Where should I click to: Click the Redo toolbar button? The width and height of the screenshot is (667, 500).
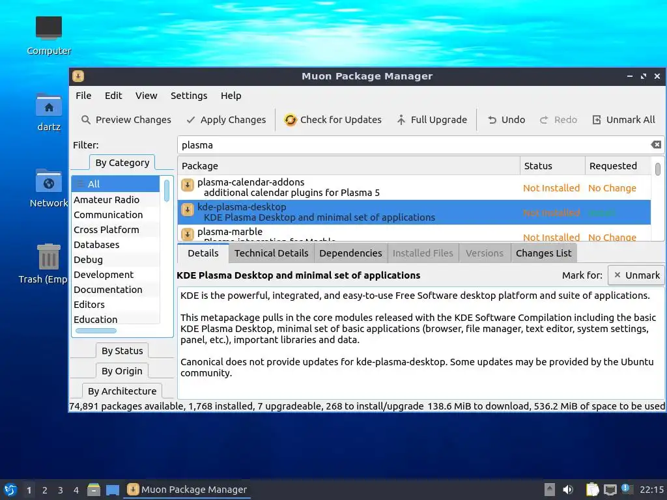click(558, 120)
